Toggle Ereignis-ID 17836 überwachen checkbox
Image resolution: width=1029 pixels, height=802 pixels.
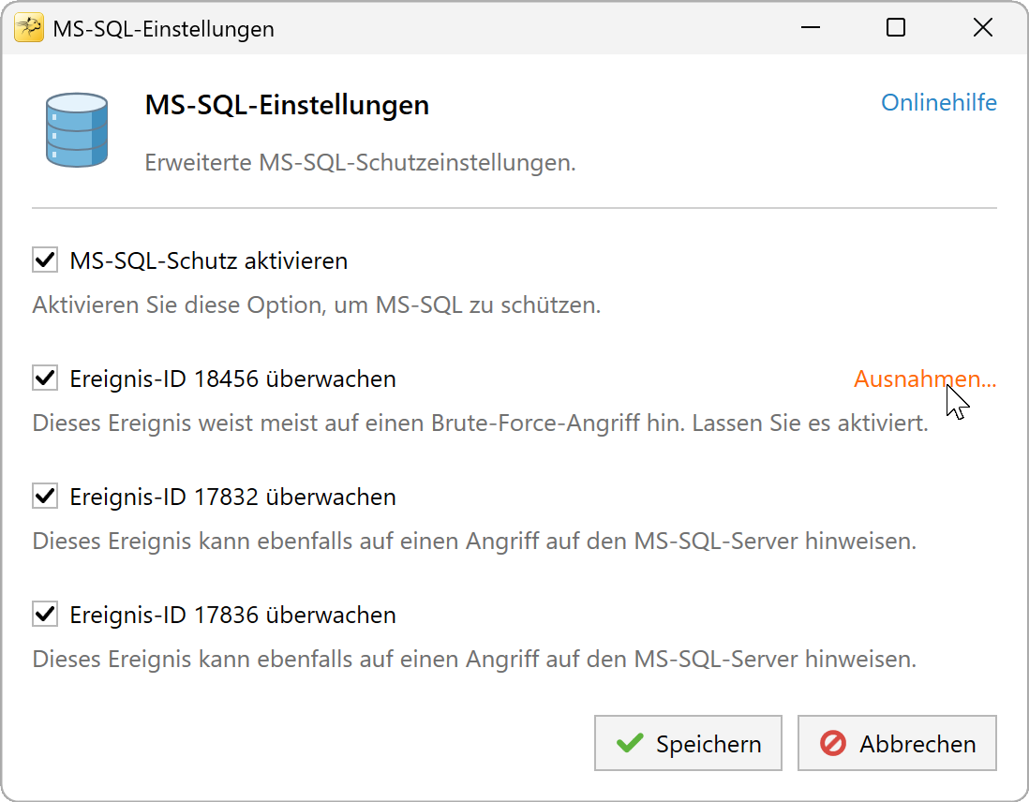[x=45, y=615]
